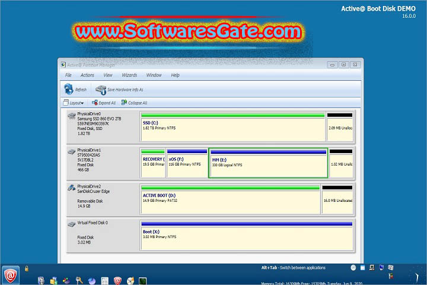
Task: Open the Window menu
Action: click(154, 75)
